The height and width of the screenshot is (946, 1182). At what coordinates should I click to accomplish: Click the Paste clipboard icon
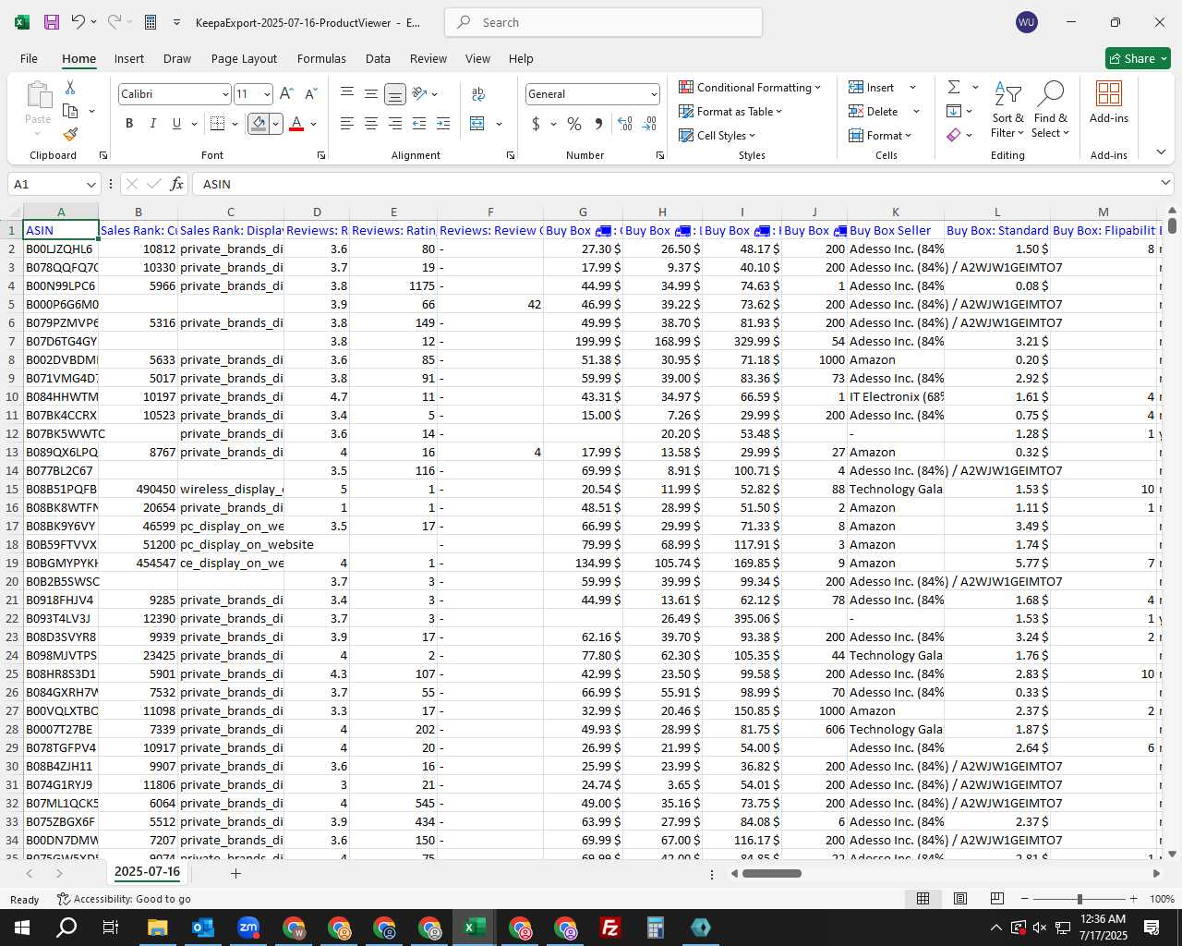click(38, 95)
